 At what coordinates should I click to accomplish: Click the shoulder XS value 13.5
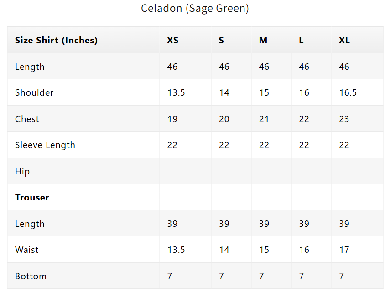176,92
